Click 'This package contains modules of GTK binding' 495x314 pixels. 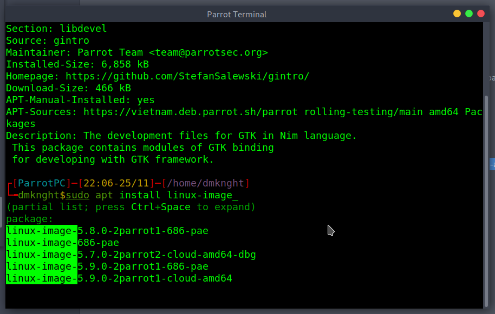click(142, 148)
